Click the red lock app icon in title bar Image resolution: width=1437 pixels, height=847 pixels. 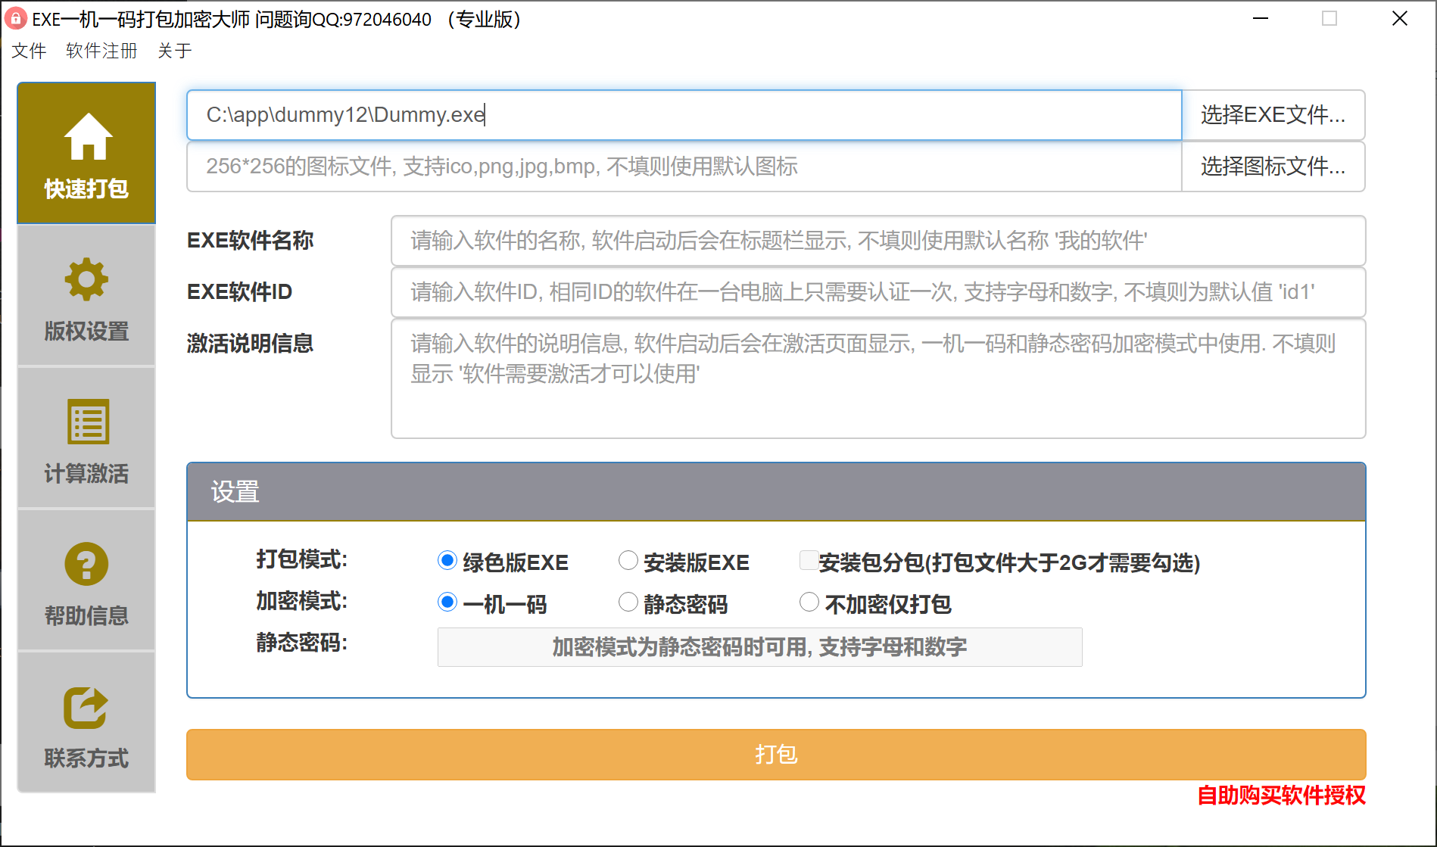[x=16, y=19]
